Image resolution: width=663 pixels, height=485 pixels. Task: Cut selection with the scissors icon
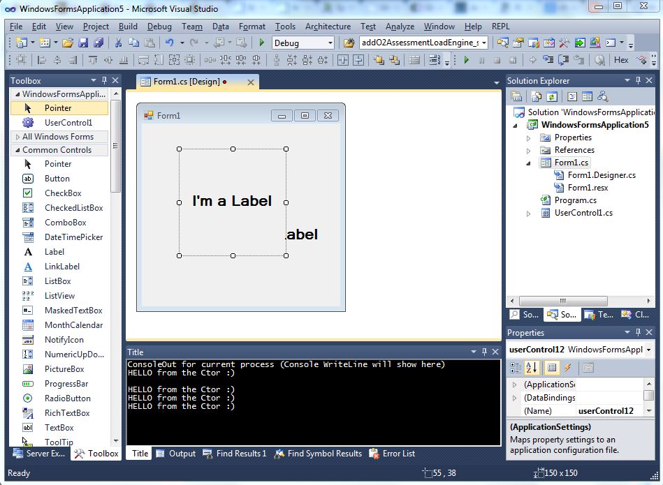118,43
